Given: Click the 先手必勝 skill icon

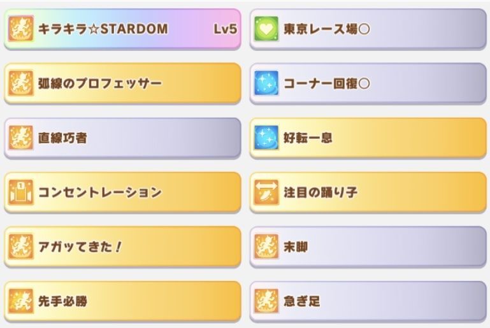Looking at the screenshot, I should point(21,301).
